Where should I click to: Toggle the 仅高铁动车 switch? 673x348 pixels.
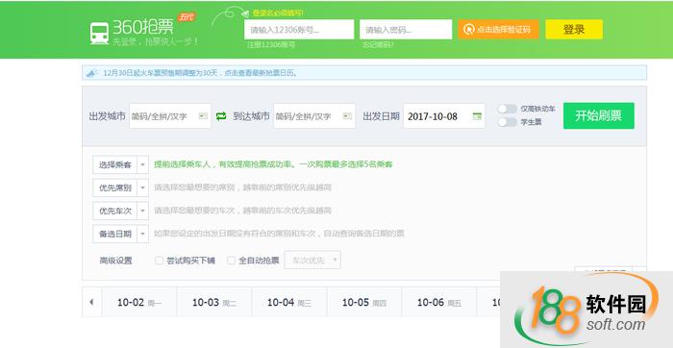tap(507, 109)
